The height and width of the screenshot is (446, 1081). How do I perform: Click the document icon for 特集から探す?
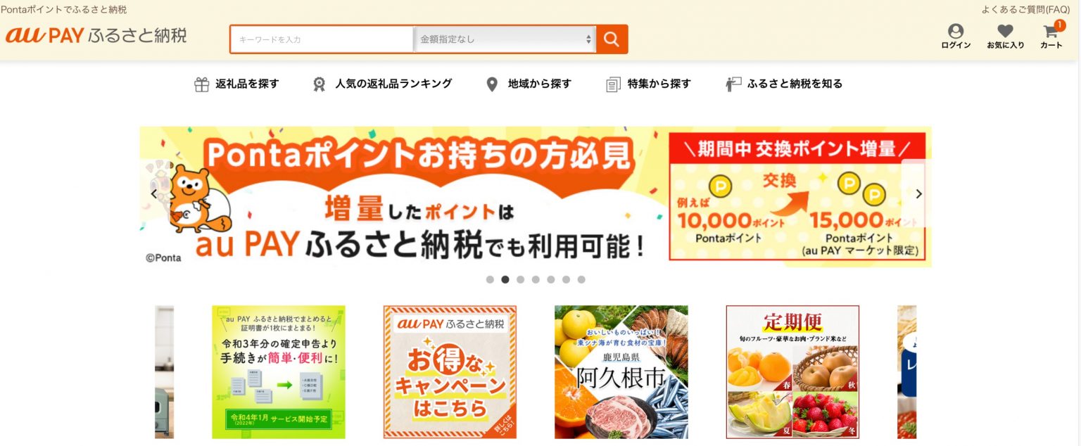[x=613, y=84]
